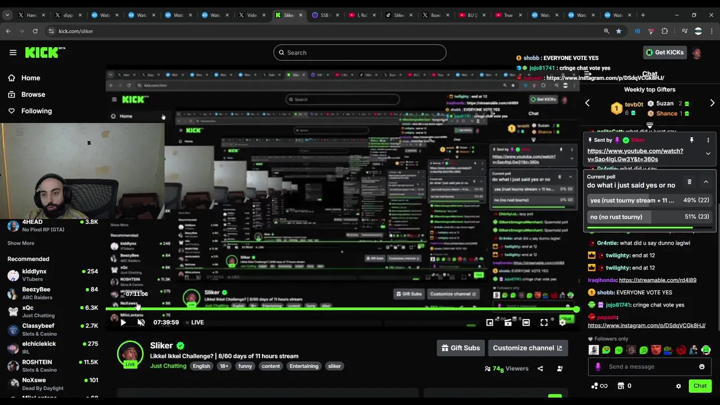Viewport: 720px width, 405px height.
Task: Unpin the pinned message
Action: click(691, 140)
